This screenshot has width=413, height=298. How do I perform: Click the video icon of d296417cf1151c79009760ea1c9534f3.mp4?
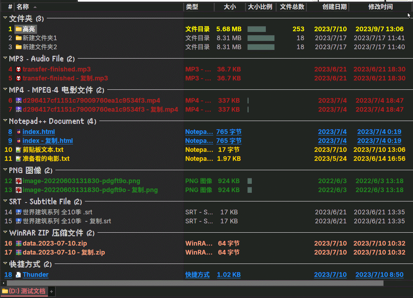click(18, 101)
